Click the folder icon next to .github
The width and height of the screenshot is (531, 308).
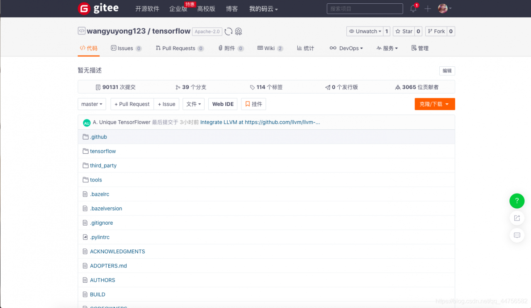[x=85, y=136]
